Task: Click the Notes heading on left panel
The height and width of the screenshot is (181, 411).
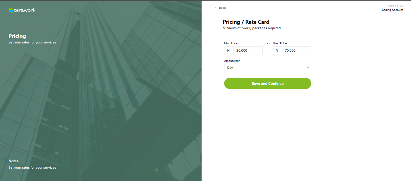Action: (x=13, y=161)
